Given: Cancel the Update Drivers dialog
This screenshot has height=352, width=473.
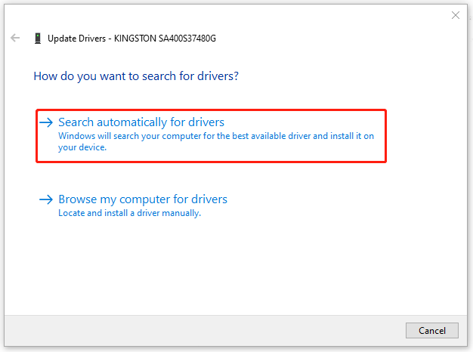Looking at the screenshot, I should click(x=431, y=331).
